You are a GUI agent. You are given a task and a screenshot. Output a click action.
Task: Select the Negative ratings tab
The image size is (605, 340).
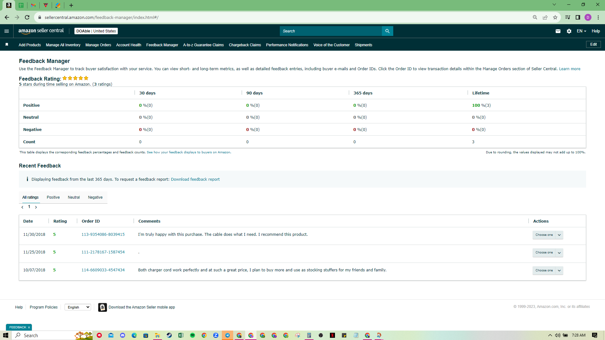coord(95,197)
